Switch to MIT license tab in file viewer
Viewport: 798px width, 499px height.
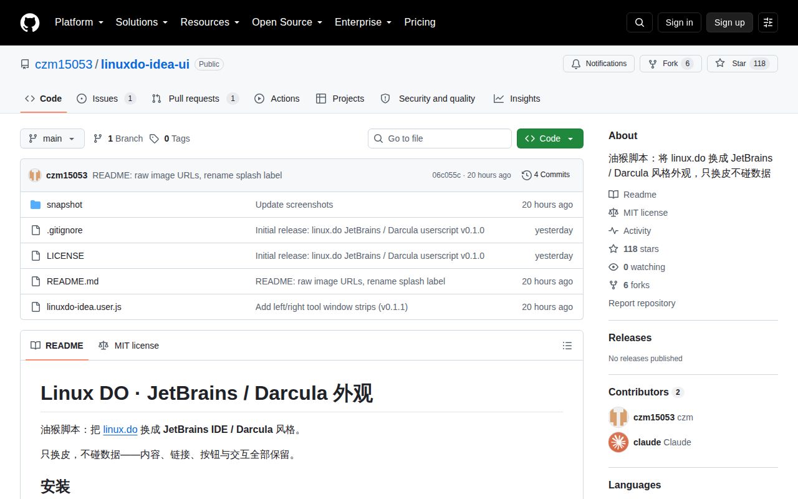(128, 346)
